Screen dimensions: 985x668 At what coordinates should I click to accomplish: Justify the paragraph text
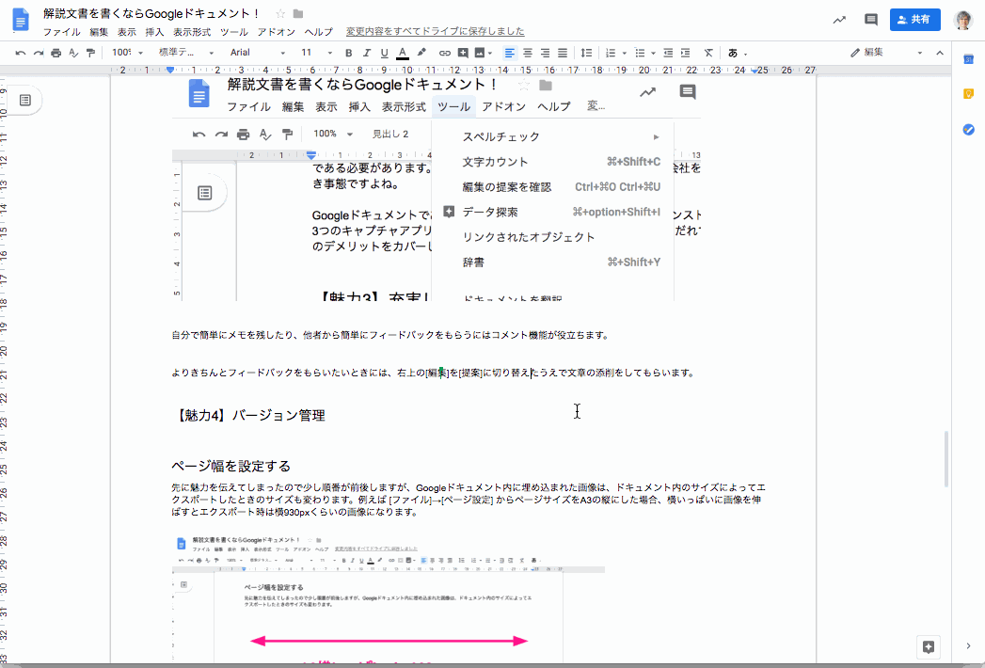pos(563,53)
